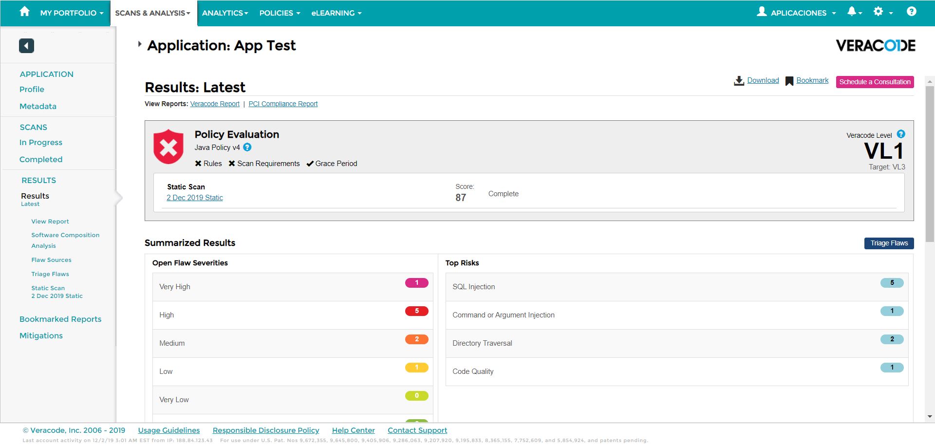Open Mitigations in sidebar

tap(41, 335)
